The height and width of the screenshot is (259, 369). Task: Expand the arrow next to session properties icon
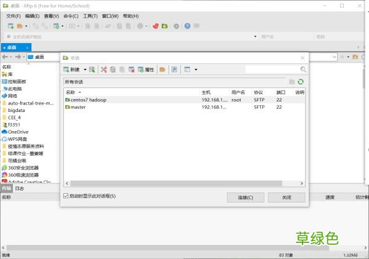click(63, 26)
